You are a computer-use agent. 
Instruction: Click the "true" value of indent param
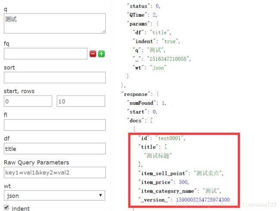(170, 41)
